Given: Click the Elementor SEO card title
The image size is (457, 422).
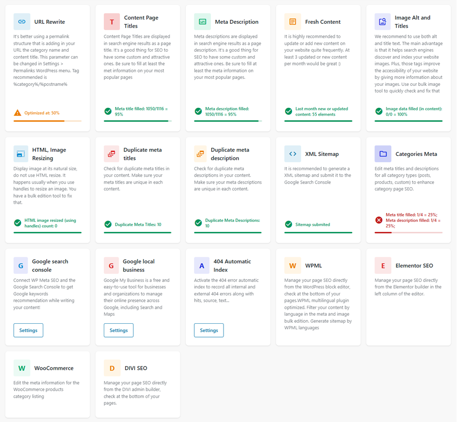Looking at the screenshot, I should [x=414, y=266].
